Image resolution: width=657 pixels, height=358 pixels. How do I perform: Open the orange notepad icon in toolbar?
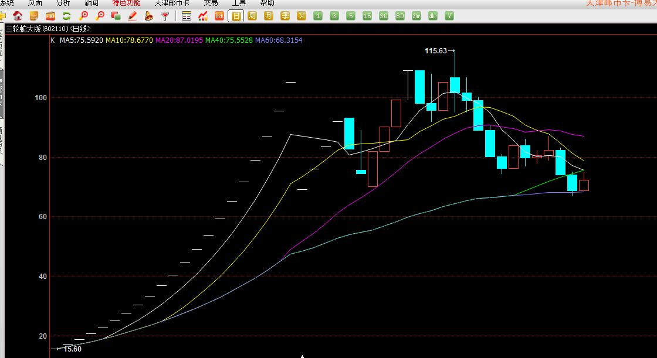34,16
